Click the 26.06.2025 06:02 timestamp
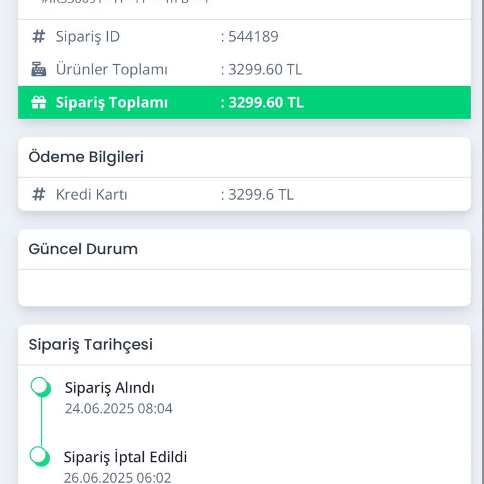Screen dimensions: 484x484 click(x=117, y=478)
